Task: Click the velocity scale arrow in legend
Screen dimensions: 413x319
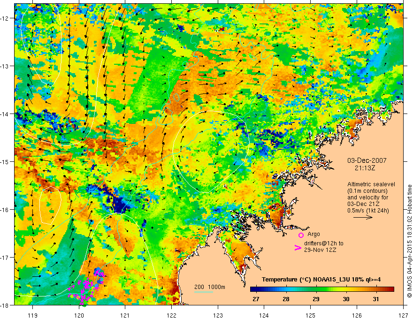Action: (x=363, y=217)
